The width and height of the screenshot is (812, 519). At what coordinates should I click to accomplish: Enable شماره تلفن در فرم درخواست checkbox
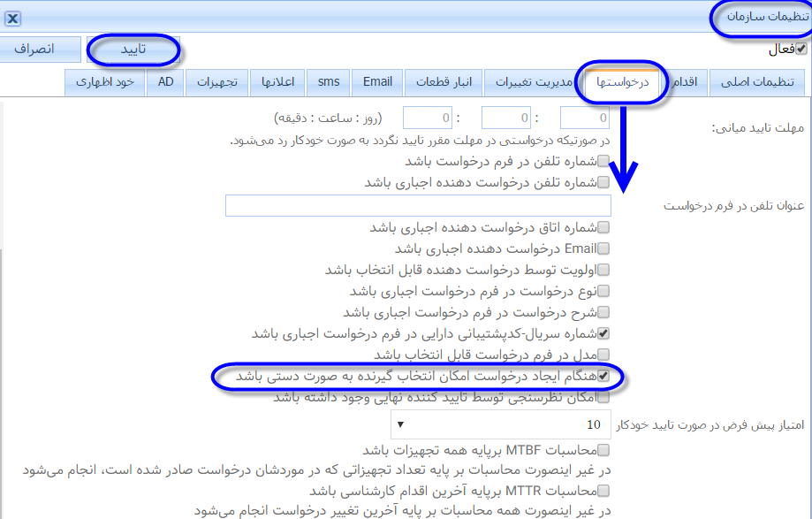603,162
